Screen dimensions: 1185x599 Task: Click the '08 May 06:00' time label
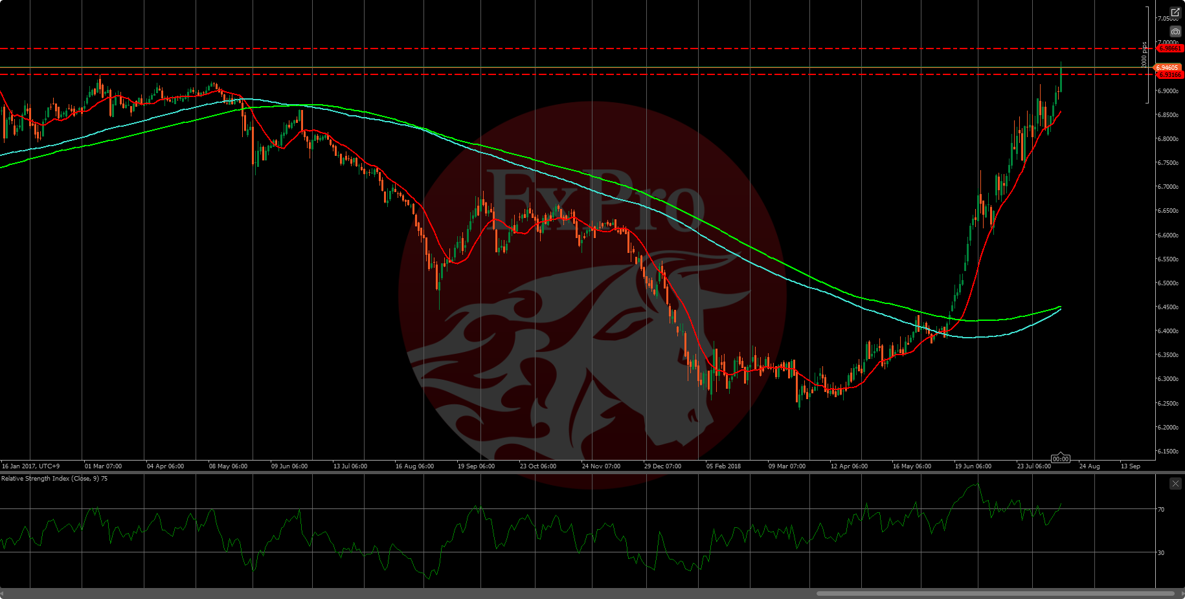[x=228, y=466]
